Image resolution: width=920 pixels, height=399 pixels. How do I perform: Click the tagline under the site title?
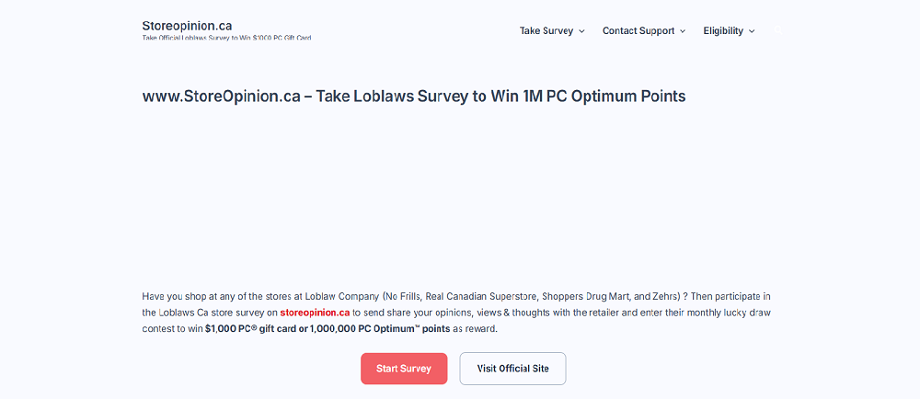[232, 38]
